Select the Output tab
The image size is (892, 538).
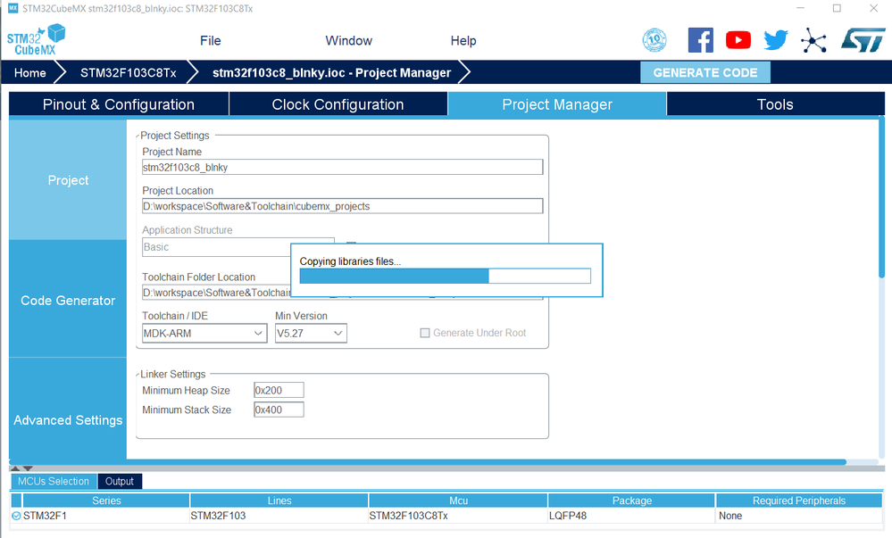pos(120,481)
